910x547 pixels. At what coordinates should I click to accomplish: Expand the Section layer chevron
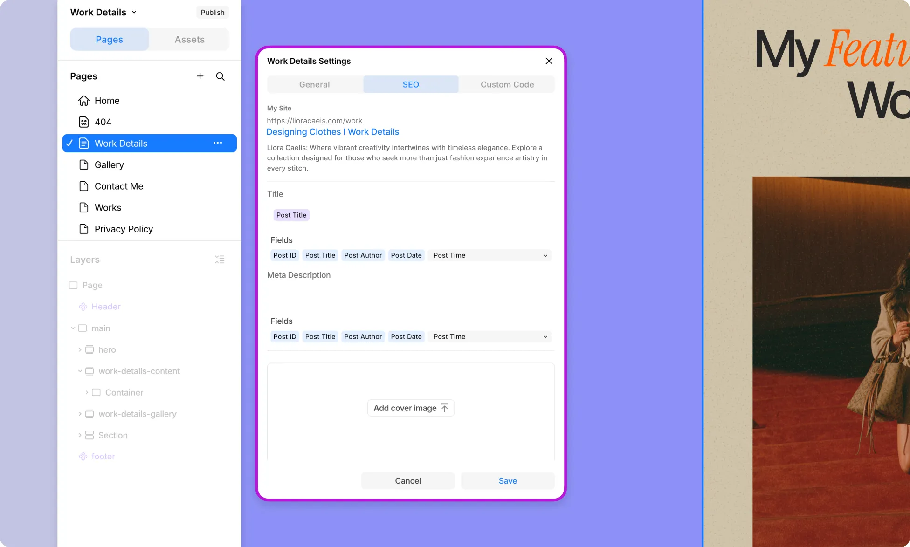pyautogui.click(x=80, y=435)
